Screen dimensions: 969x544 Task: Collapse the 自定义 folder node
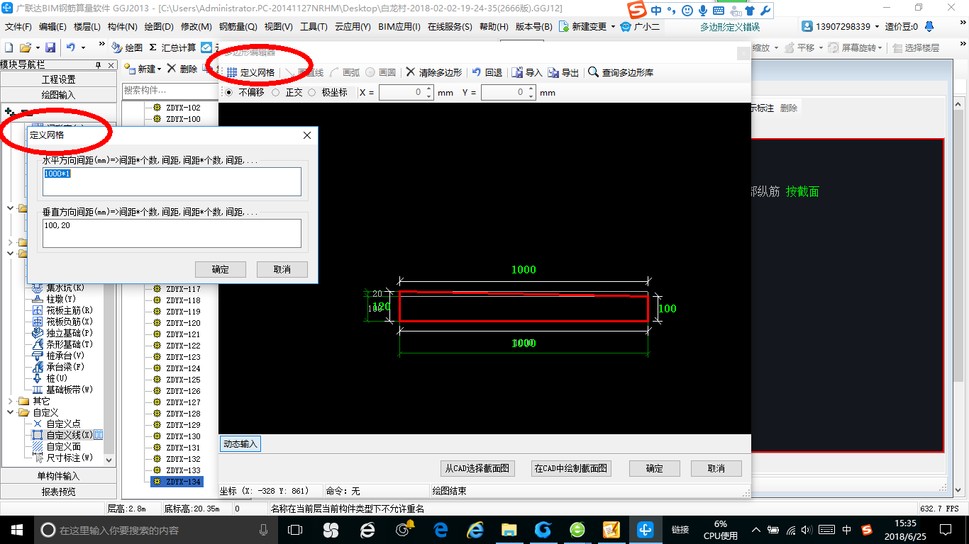coord(11,412)
